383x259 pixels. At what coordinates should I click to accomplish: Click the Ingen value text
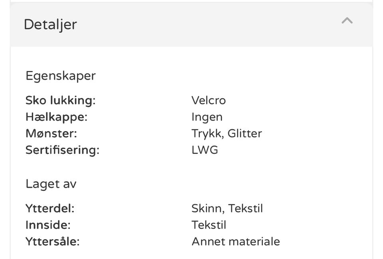[x=207, y=117]
